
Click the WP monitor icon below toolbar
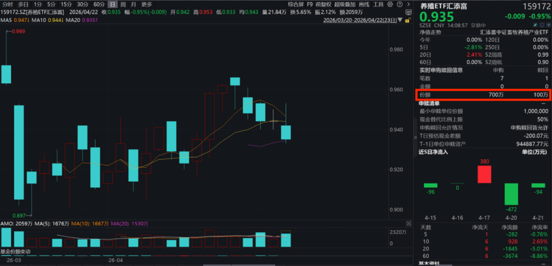(408, 12)
